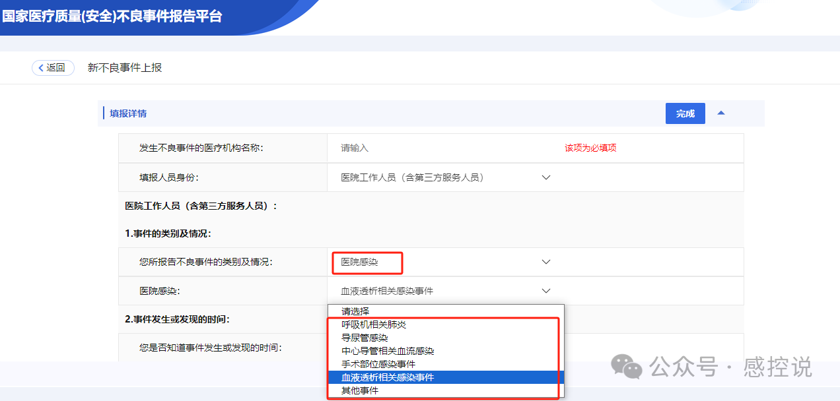This screenshot has height=401, width=840.
Task: Collapse the 填报详情 panel with the up arrow
Action: (x=721, y=113)
